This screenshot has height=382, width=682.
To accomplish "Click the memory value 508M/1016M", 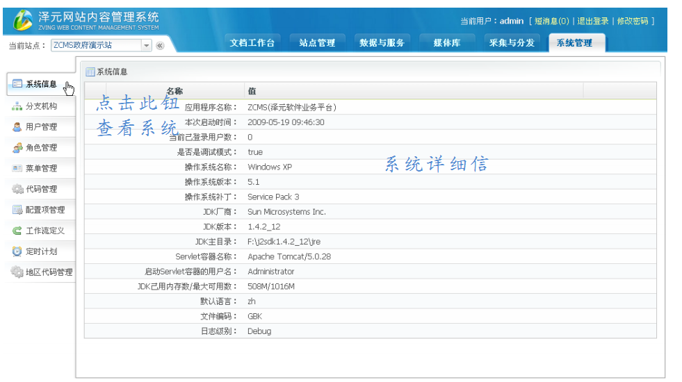I will (271, 286).
